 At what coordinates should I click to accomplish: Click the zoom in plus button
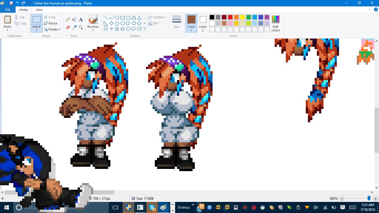(x=376, y=199)
